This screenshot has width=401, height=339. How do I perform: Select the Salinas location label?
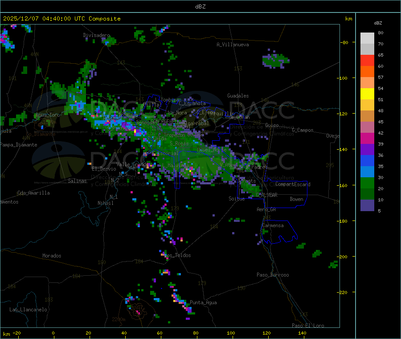77,181
